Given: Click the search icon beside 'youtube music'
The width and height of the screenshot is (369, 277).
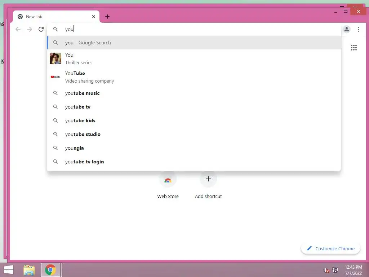Looking at the screenshot, I should pyautogui.click(x=55, y=93).
